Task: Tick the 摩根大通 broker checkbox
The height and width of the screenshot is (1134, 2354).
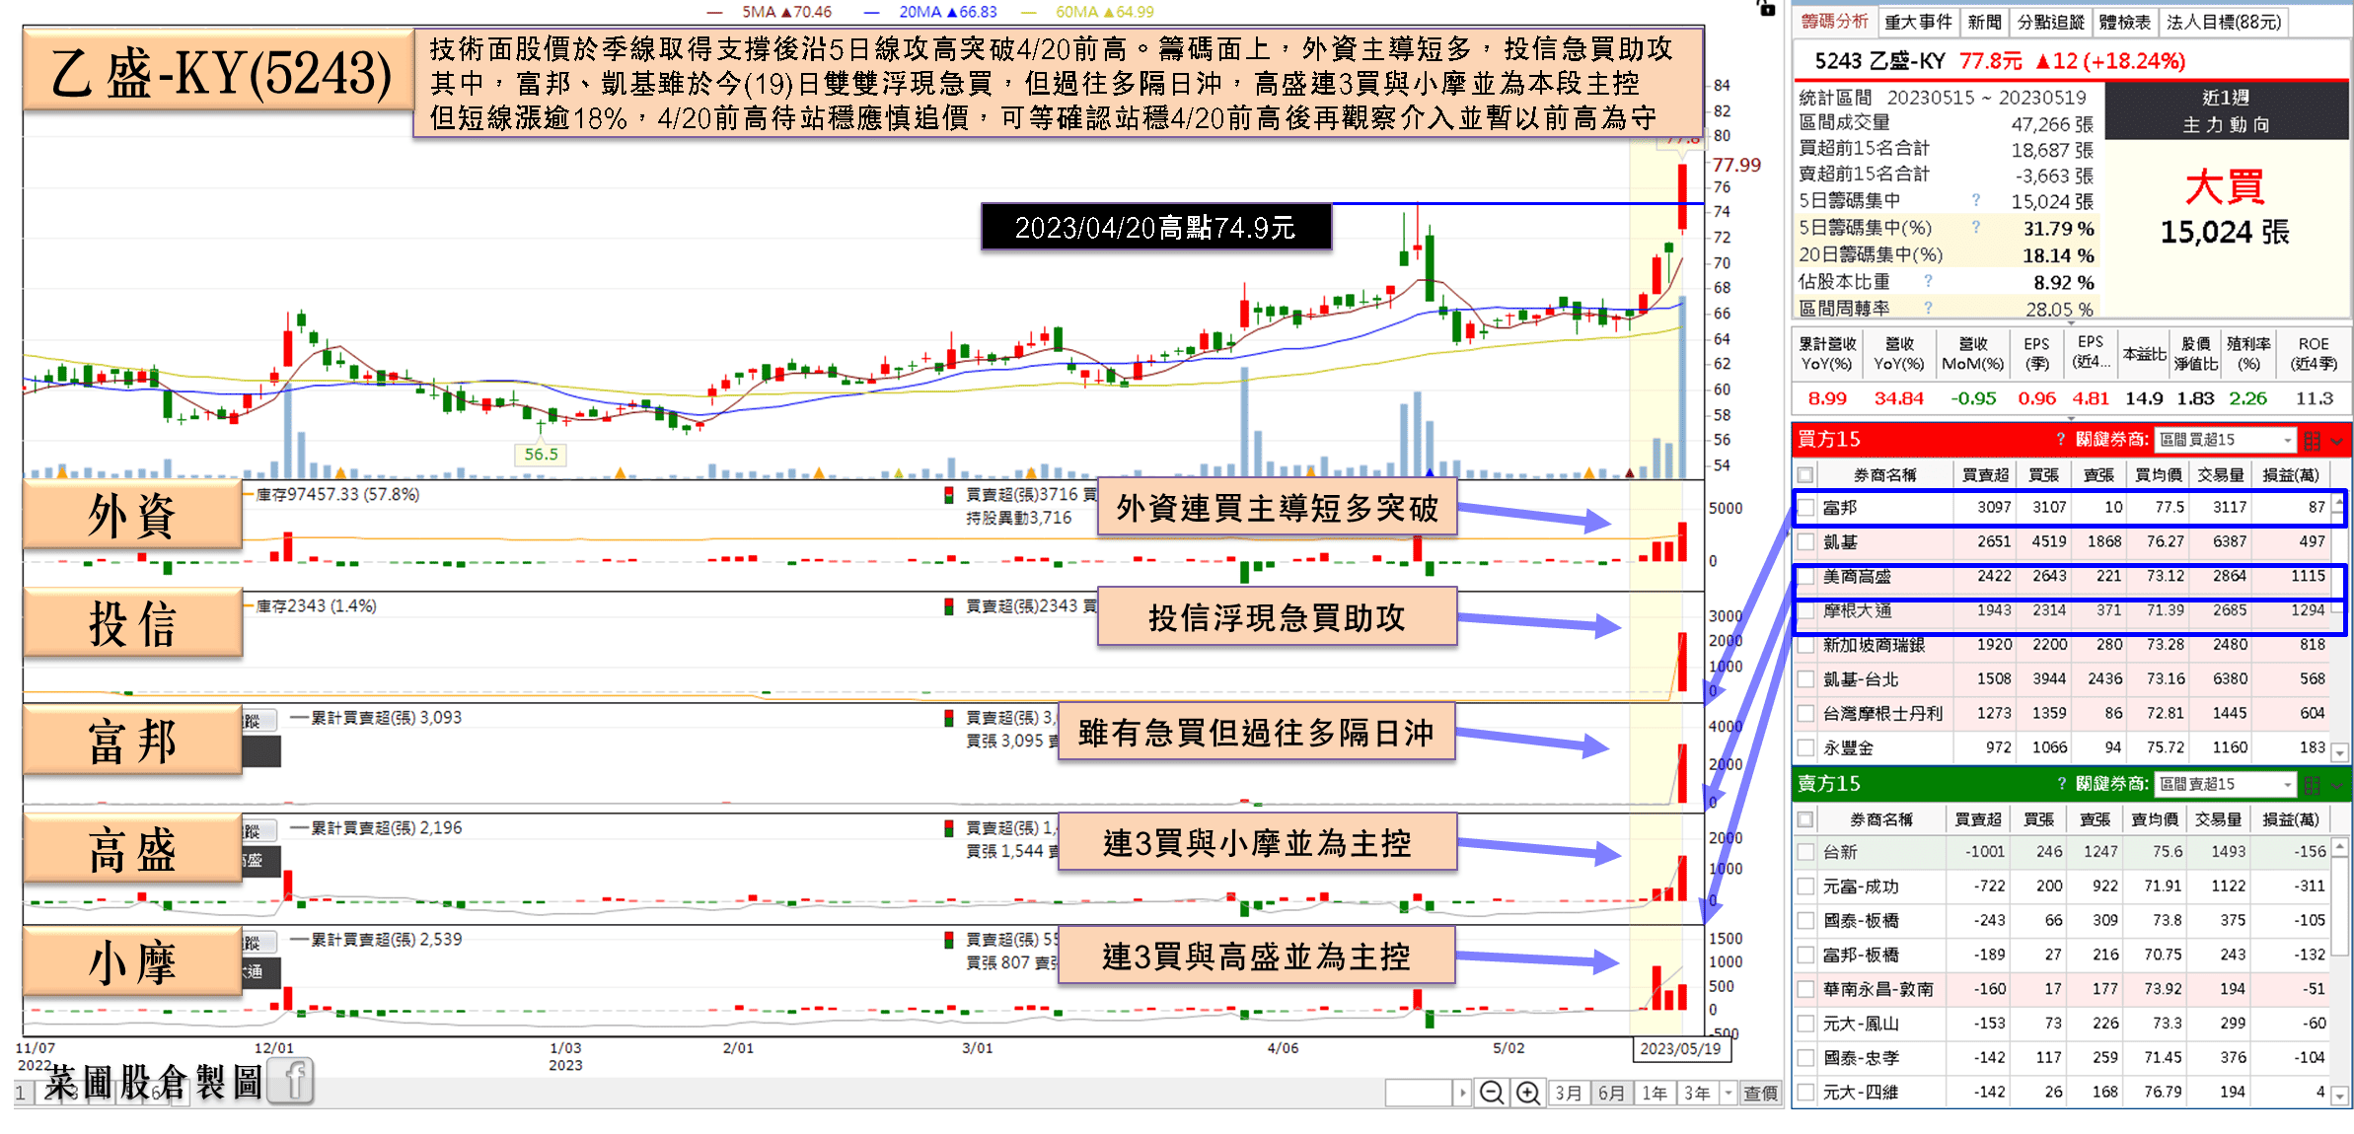Action: click(1805, 610)
